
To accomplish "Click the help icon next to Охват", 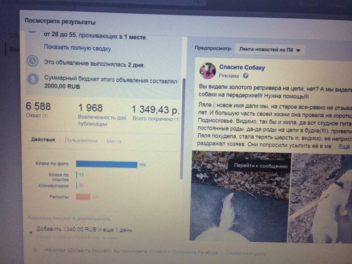I will [x=45, y=116].
